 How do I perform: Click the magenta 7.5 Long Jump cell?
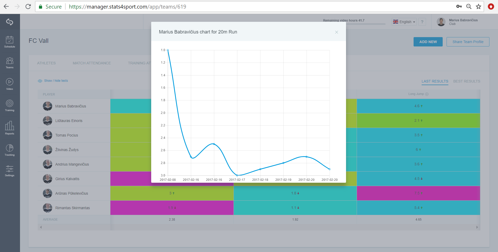[418, 193]
